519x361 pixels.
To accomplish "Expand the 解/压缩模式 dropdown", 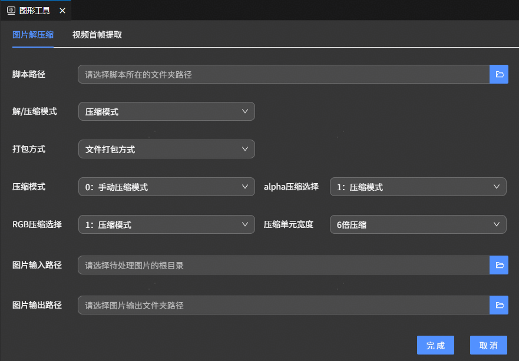I will click(x=166, y=111).
